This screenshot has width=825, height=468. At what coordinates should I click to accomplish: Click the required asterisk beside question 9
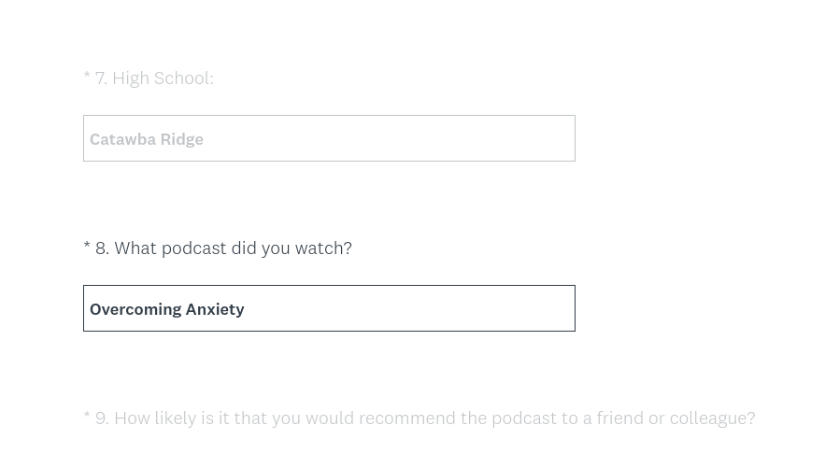point(87,418)
